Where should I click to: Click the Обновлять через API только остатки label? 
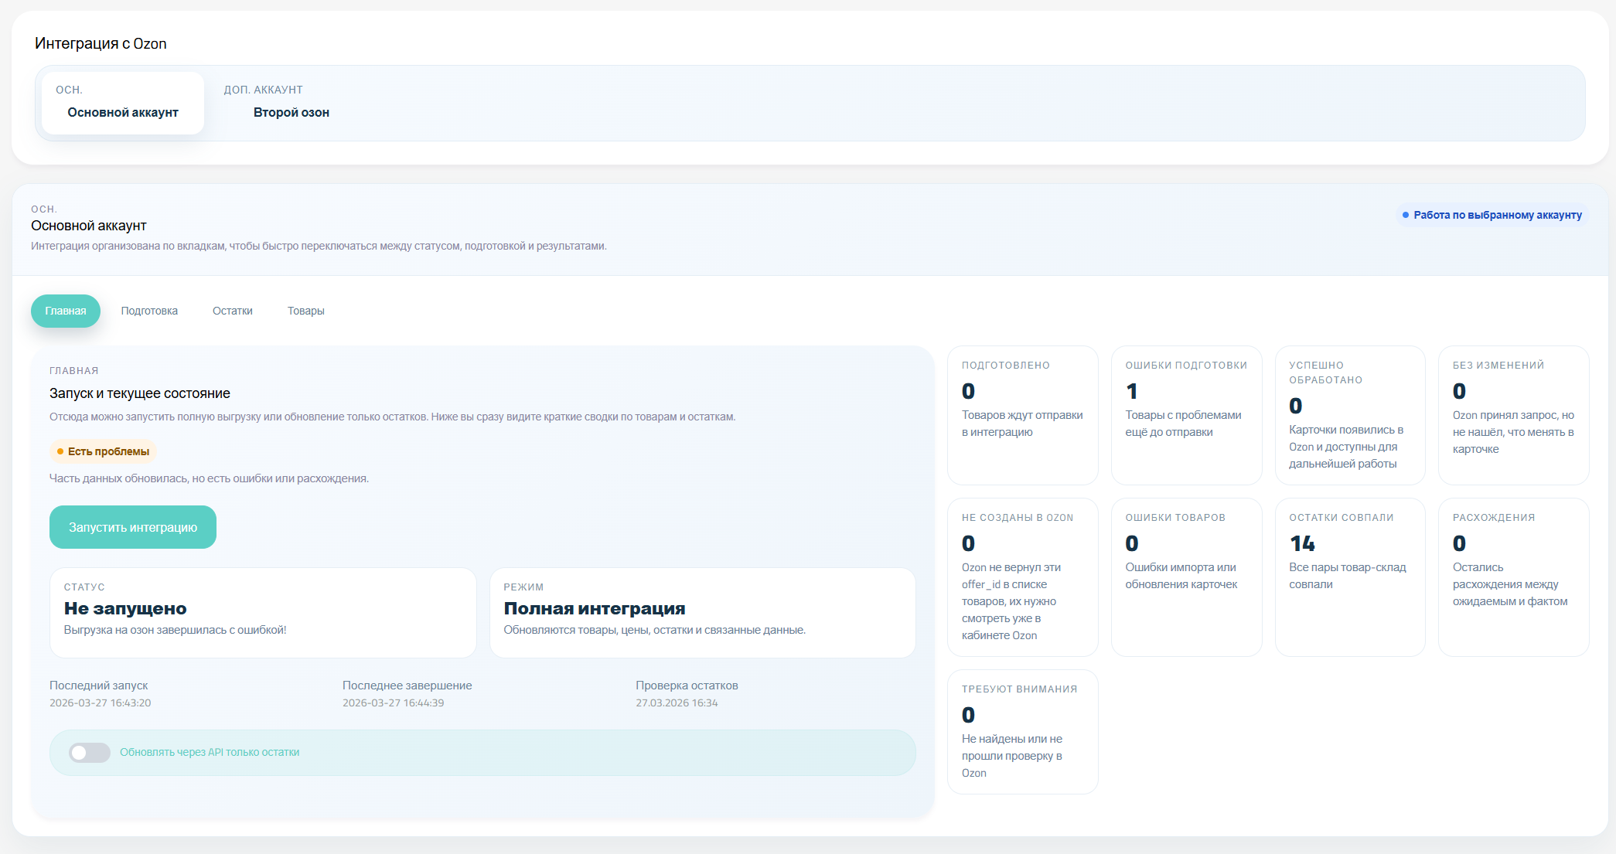tap(210, 753)
